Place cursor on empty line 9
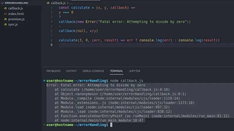The width and height of the screenshot is (234, 131). point(118,45)
